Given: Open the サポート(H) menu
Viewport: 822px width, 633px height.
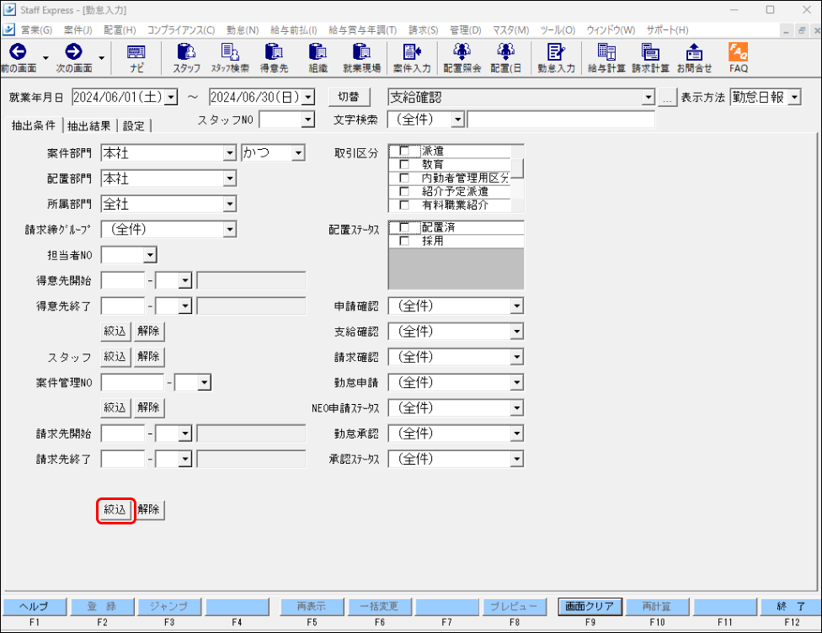Looking at the screenshot, I should click(667, 30).
